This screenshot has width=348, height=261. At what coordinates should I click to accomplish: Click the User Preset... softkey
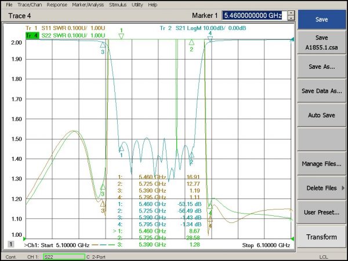321,212
